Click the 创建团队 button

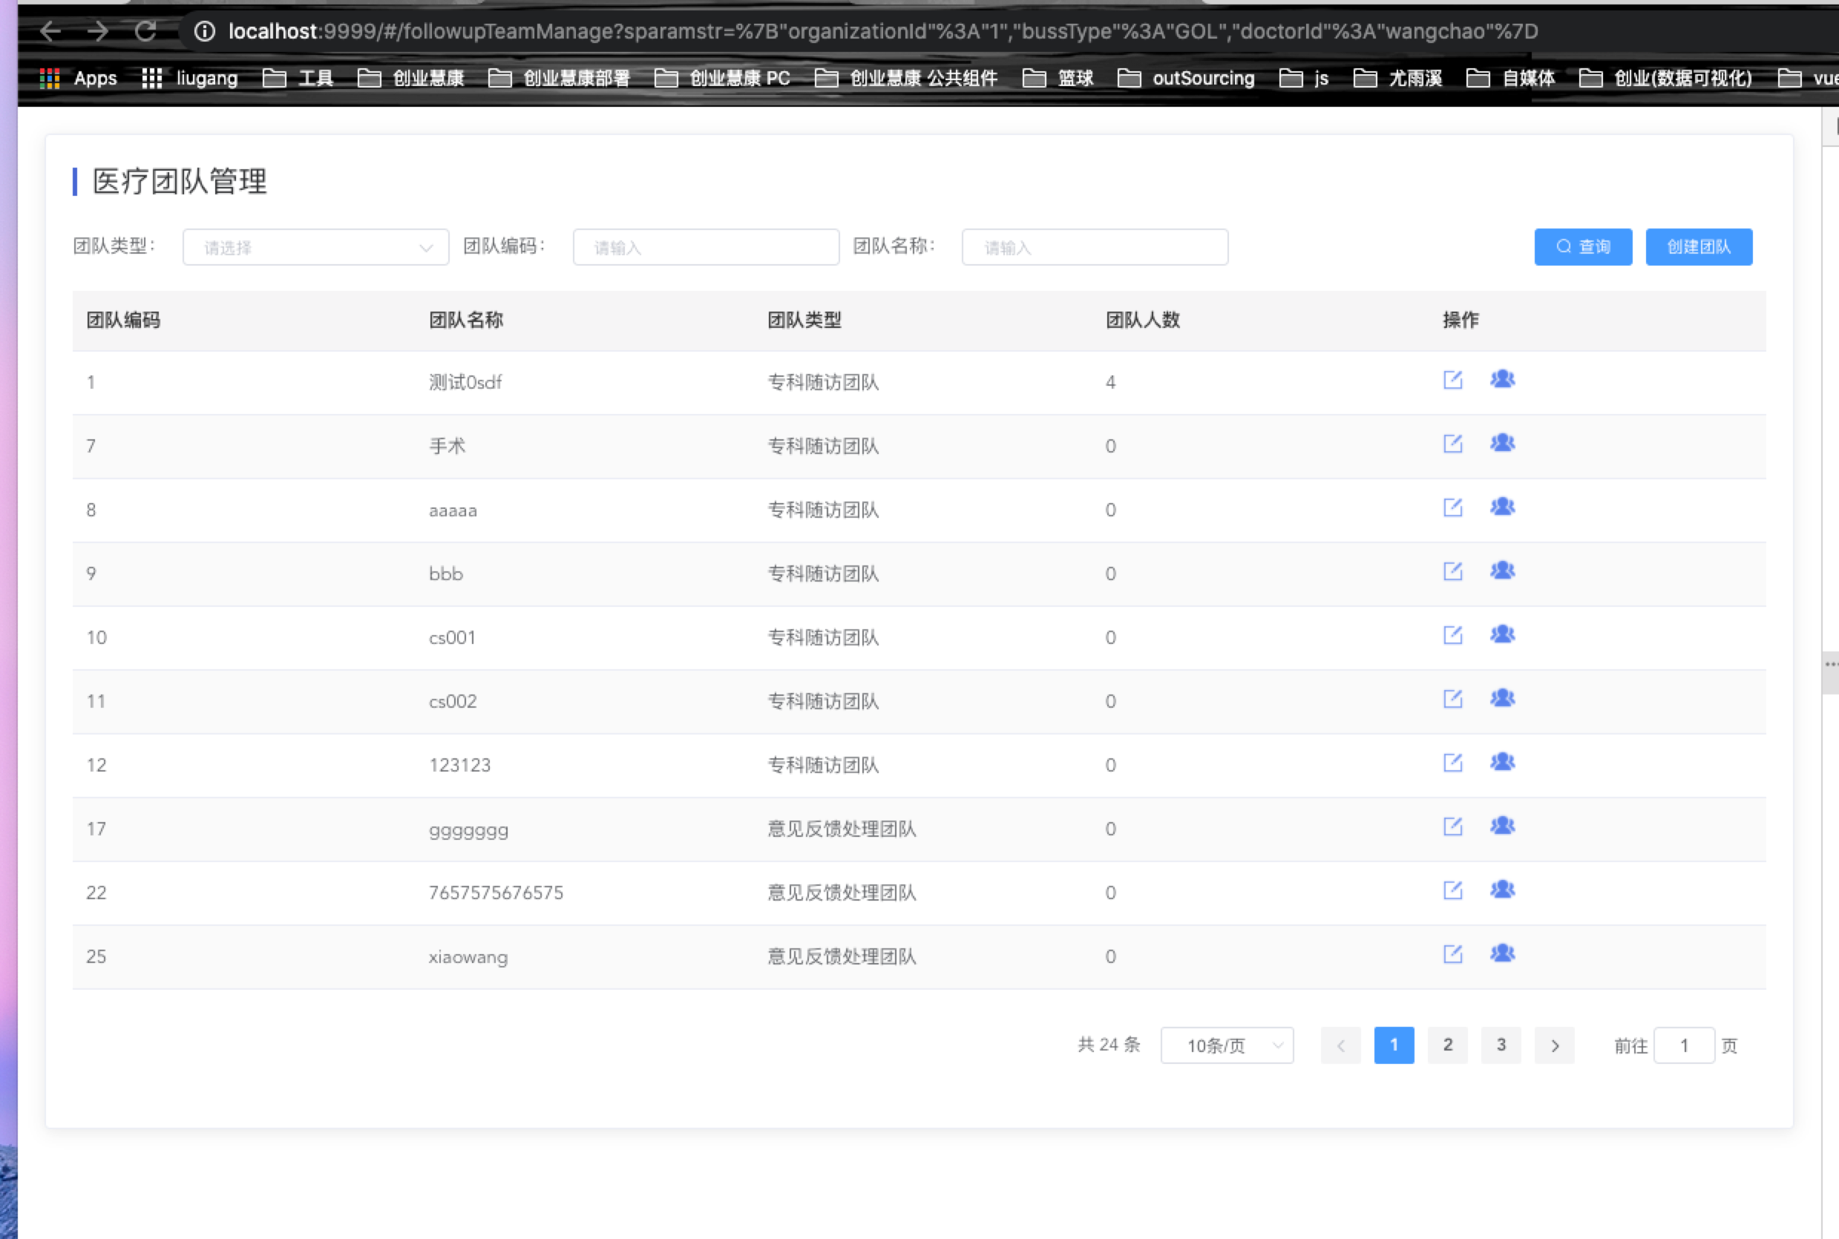(x=1698, y=247)
